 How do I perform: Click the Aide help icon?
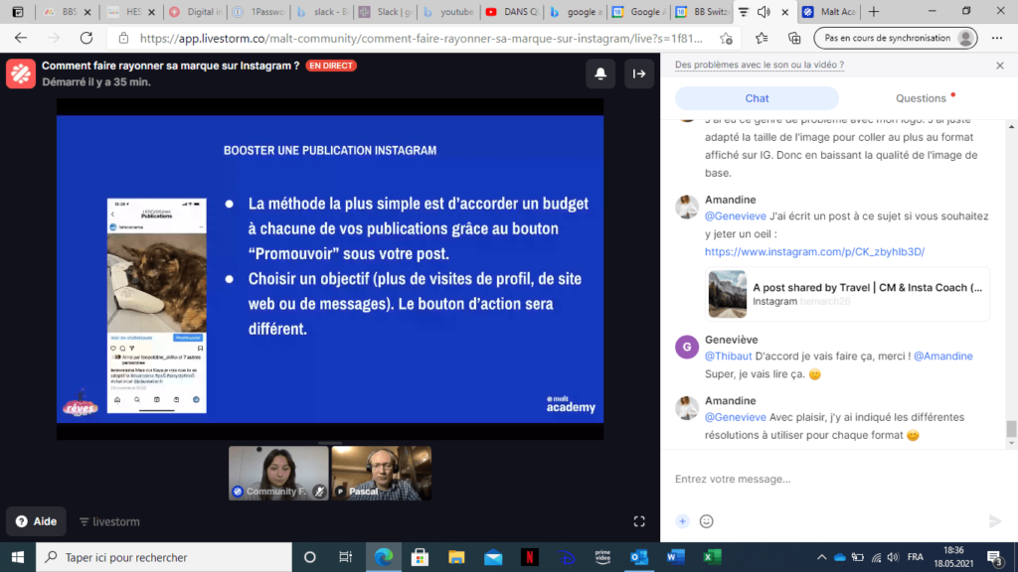[22, 520]
